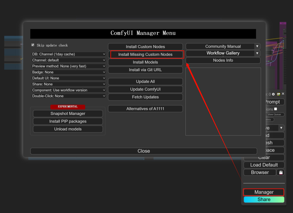Click inside the empty news panel area

pos(223,102)
